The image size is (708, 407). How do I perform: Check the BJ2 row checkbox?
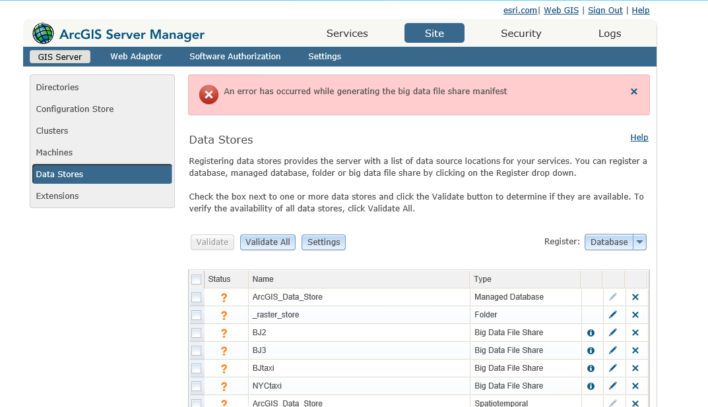(x=197, y=333)
